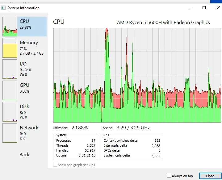Image resolution: width=222 pixels, height=180 pixels.
Task: Click the Processes count 97
Action: click(x=94, y=140)
